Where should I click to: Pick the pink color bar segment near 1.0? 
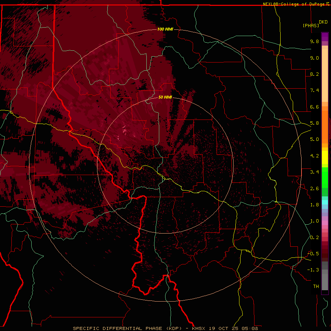[x=325, y=223]
